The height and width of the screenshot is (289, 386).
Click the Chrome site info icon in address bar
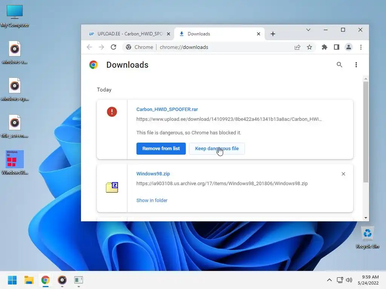tap(129, 47)
